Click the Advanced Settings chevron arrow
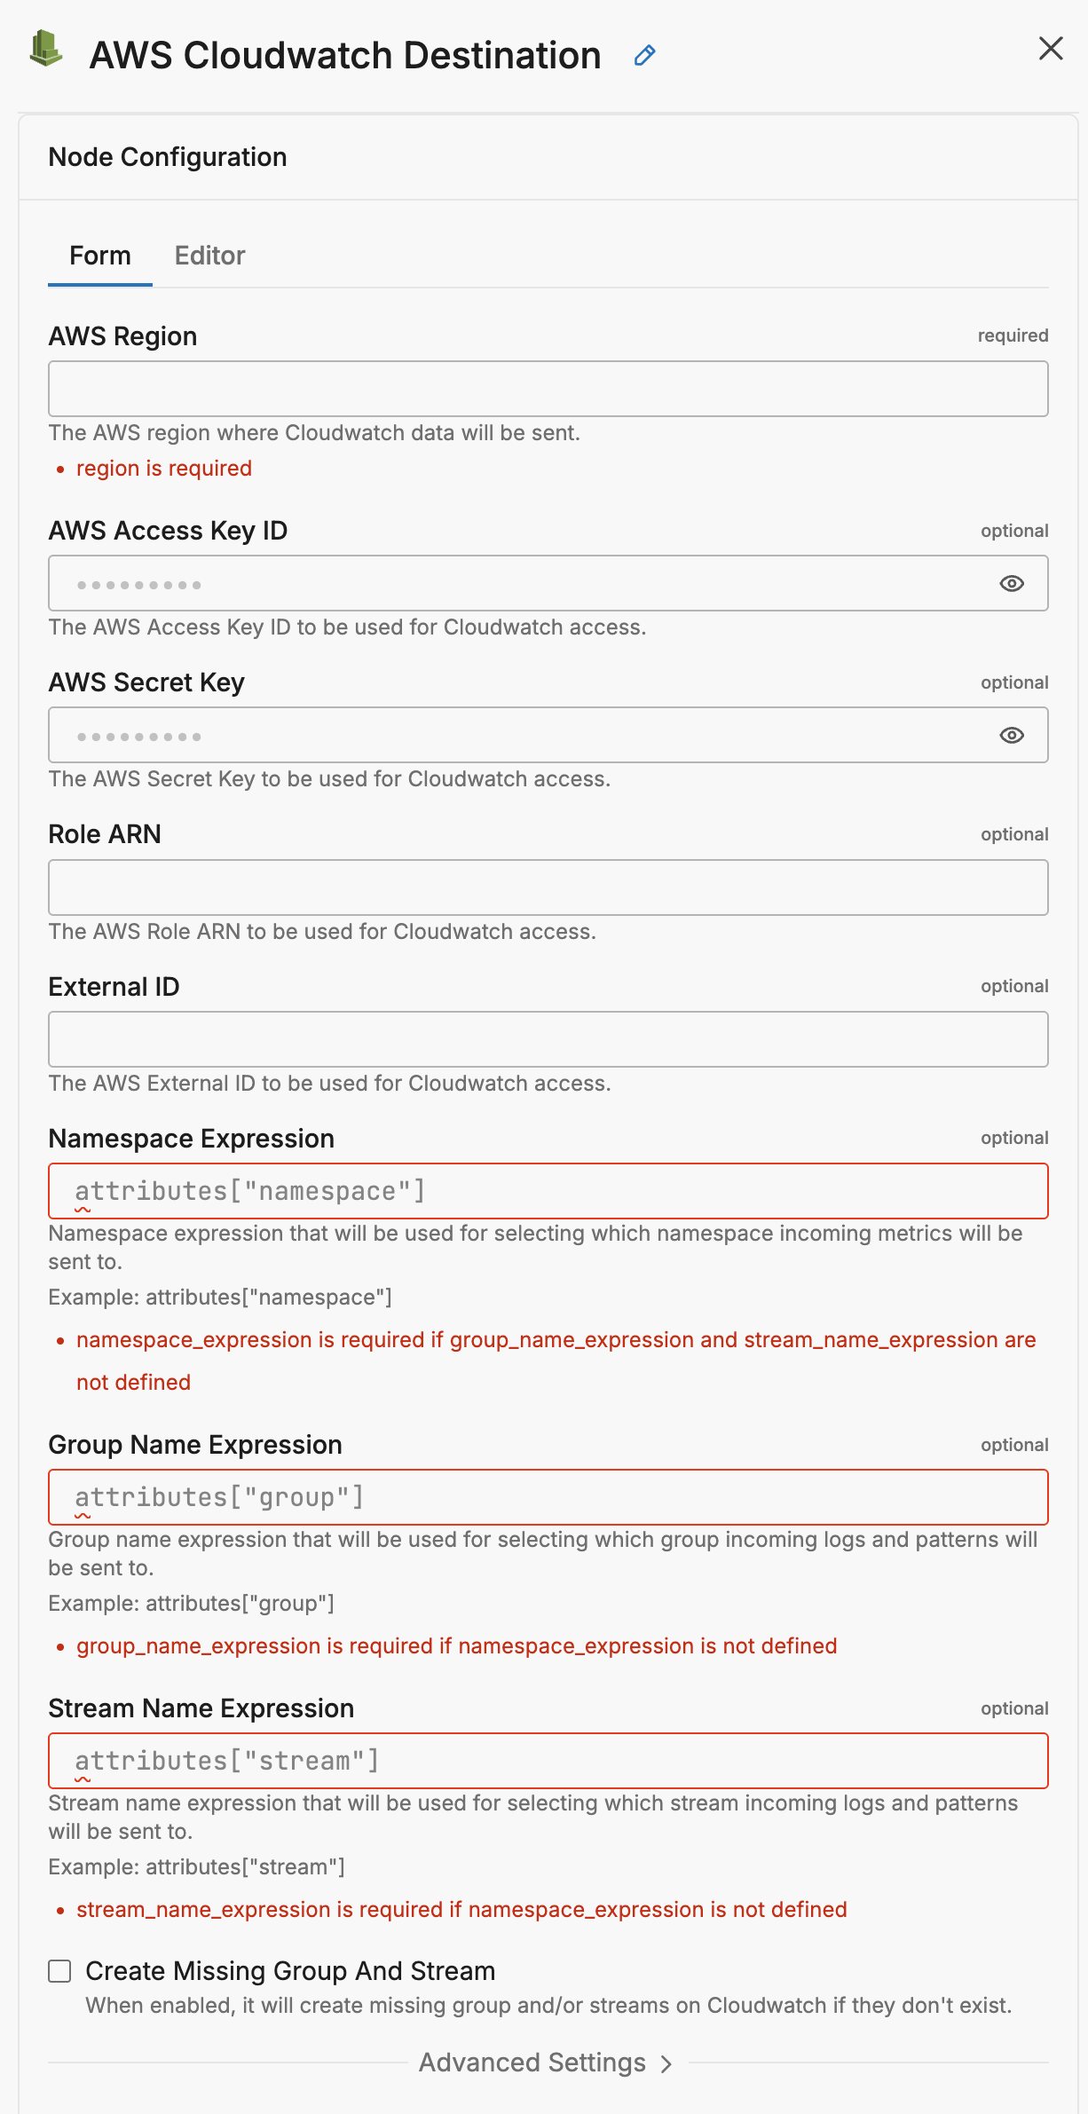1088x2114 pixels. pos(666,2064)
